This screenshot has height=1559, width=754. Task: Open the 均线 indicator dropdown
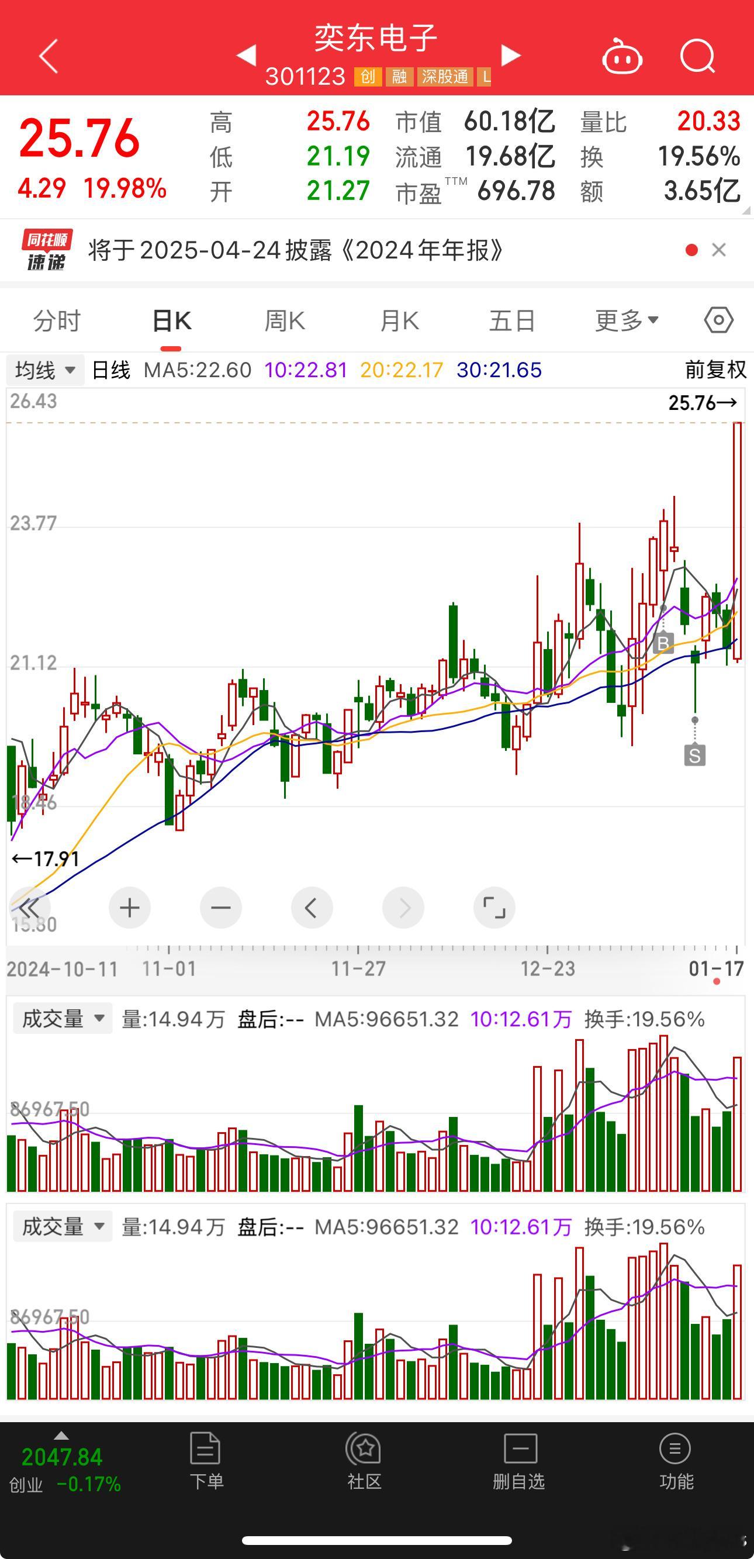[45, 370]
